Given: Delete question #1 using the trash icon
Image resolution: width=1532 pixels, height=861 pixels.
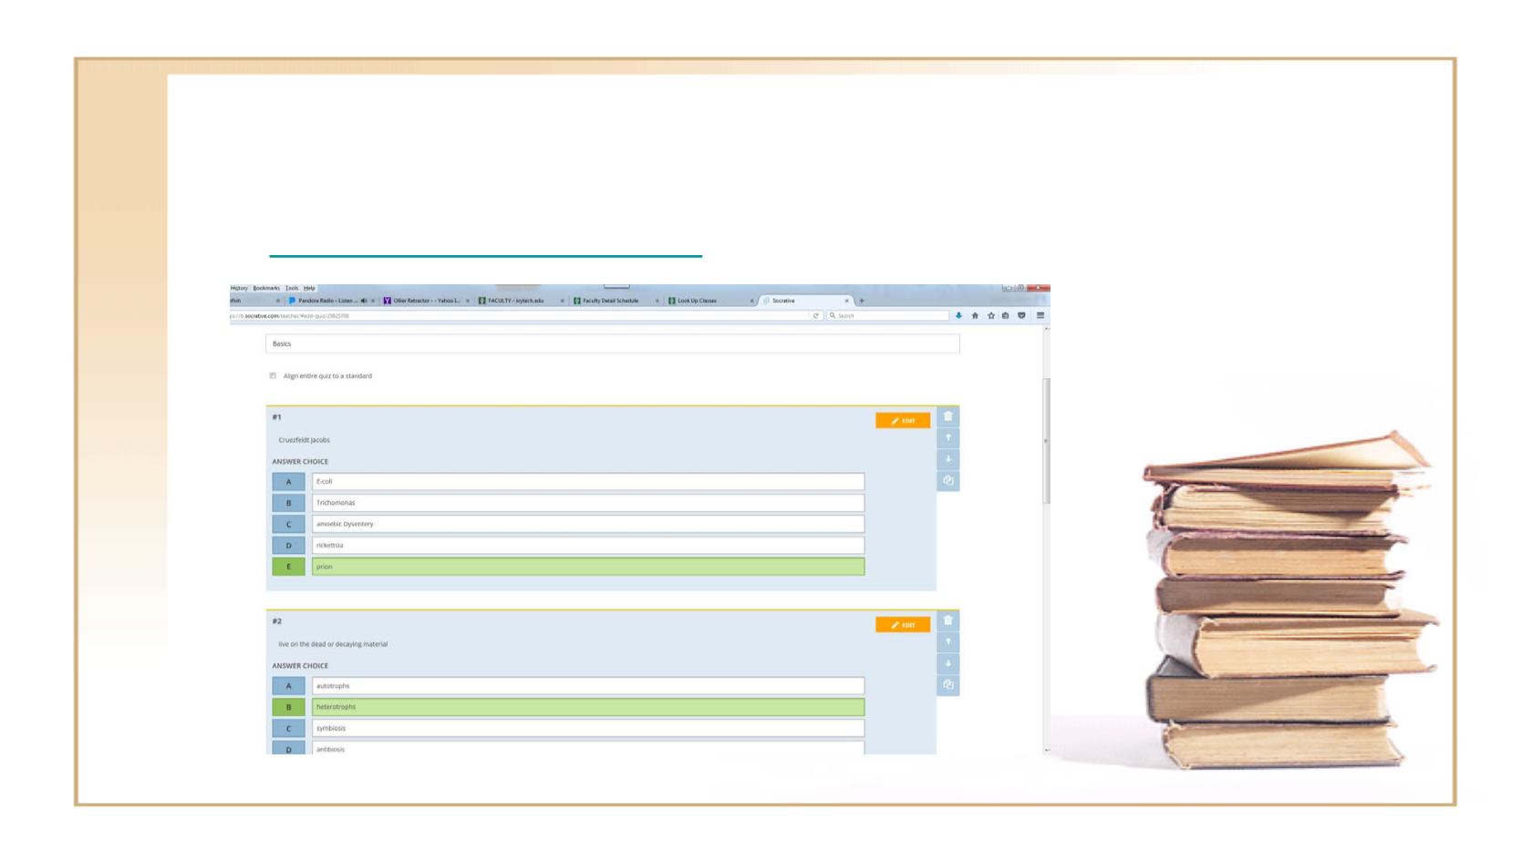Looking at the screenshot, I should point(948,417).
